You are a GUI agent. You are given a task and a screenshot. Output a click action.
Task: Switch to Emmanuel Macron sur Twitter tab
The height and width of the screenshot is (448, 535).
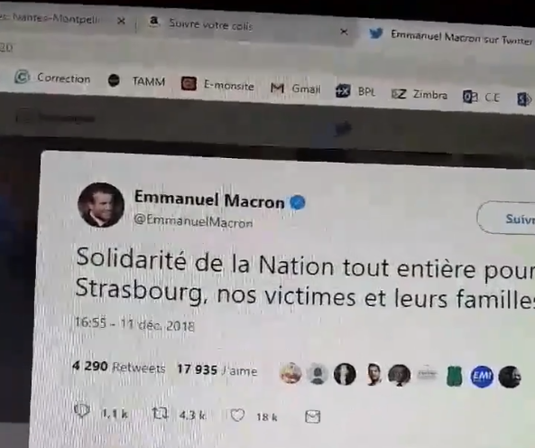coord(451,37)
